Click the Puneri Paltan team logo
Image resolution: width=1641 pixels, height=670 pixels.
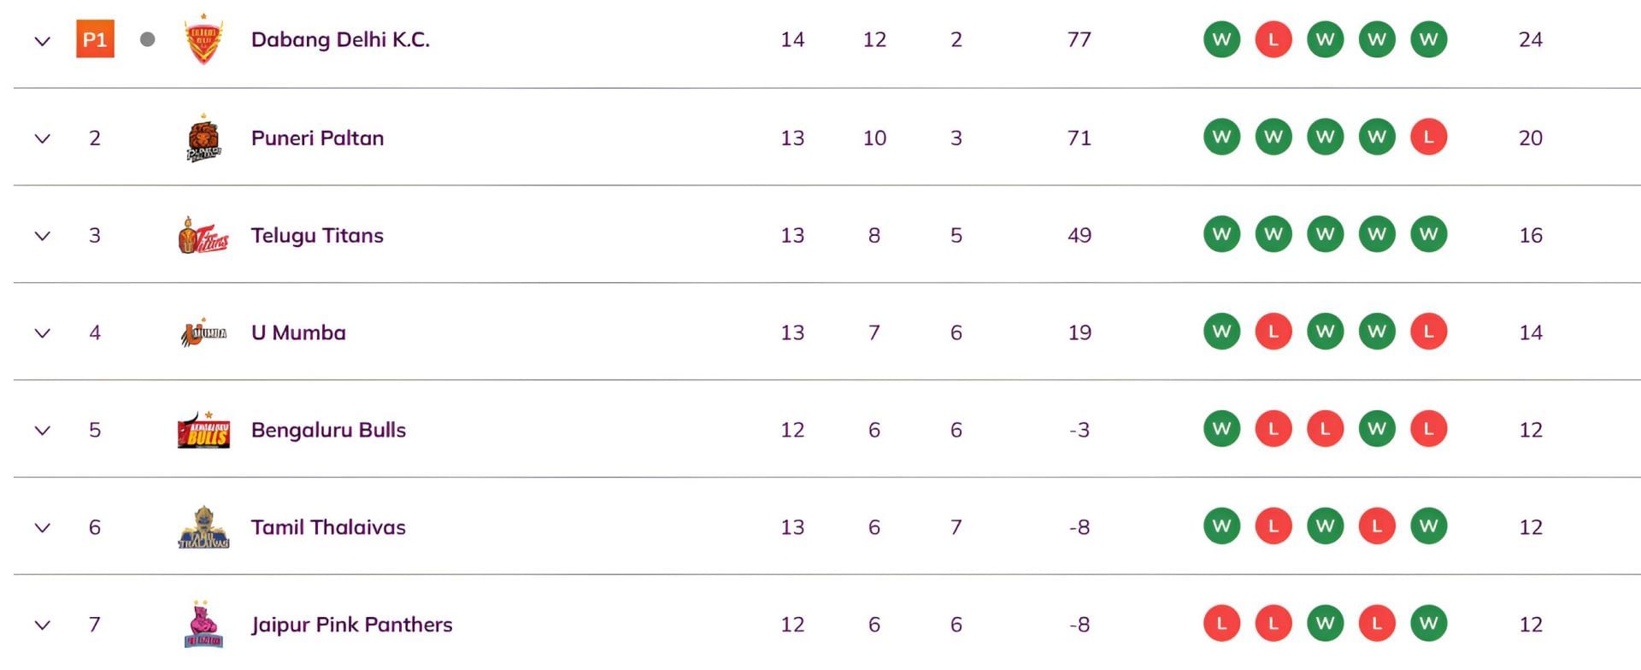(203, 138)
